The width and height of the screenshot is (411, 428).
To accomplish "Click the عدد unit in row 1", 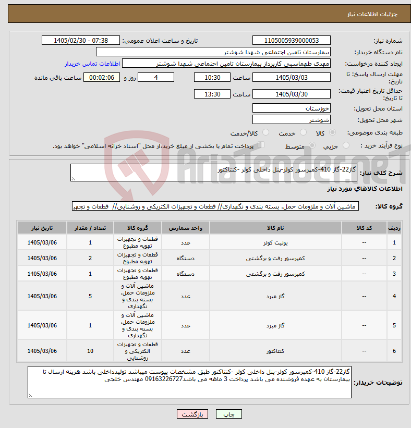I will (186, 242).
